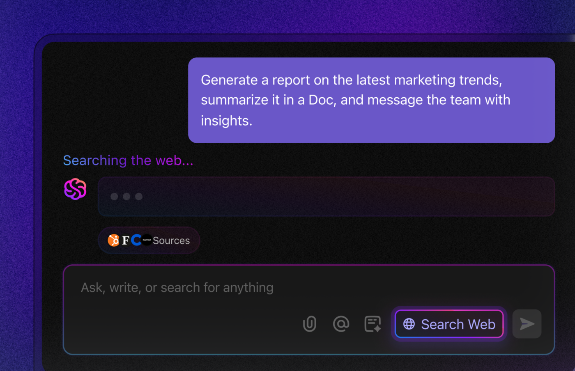Click the blue C source icon
The width and height of the screenshot is (575, 371).
click(136, 240)
